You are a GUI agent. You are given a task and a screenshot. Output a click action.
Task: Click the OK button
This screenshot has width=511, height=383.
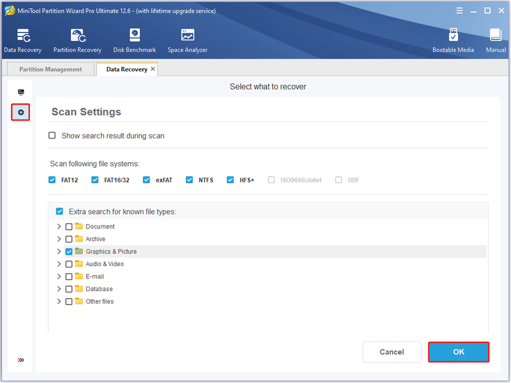pyautogui.click(x=459, y=352)
